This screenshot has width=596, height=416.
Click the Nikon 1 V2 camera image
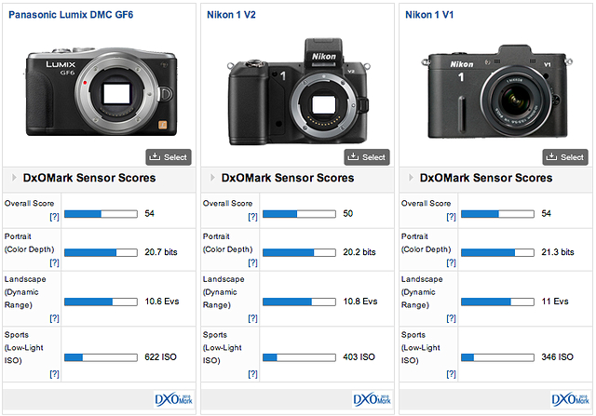298,91
